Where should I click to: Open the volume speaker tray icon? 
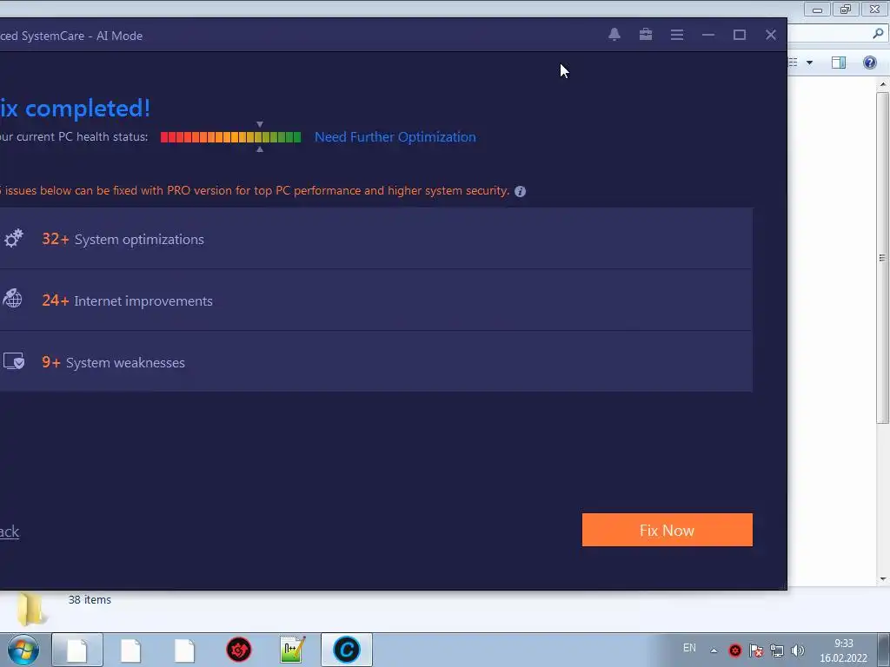click(798, 650)
